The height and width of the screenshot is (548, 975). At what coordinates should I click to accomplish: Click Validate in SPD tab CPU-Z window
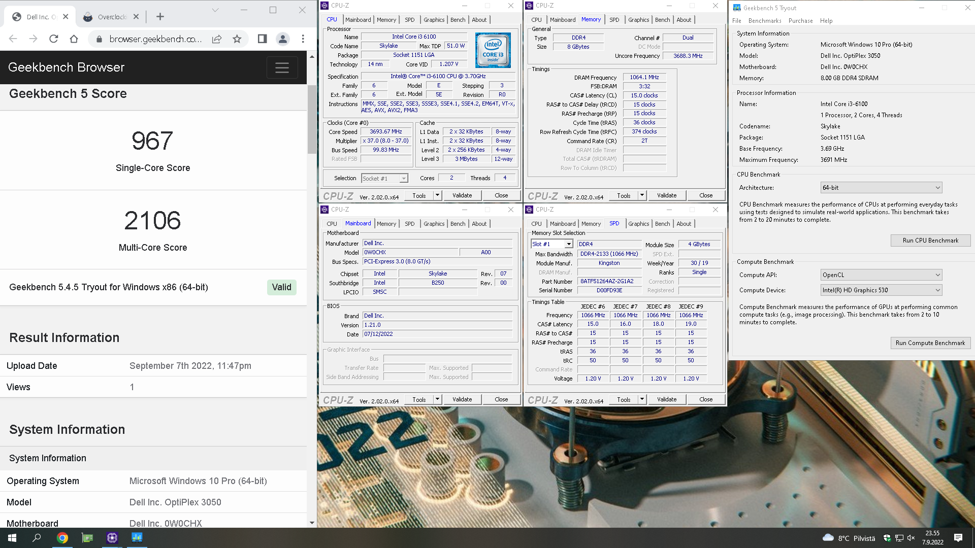[x=667, y=399]
